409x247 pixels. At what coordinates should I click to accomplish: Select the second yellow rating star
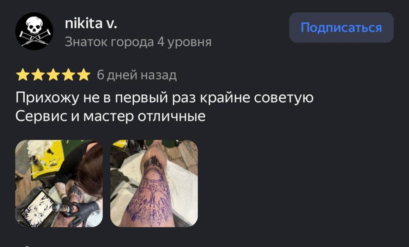point(38,75)
